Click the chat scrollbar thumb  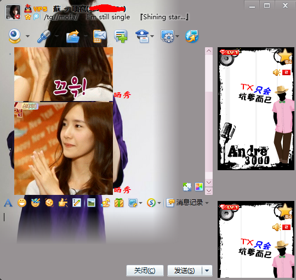(209, 132)
